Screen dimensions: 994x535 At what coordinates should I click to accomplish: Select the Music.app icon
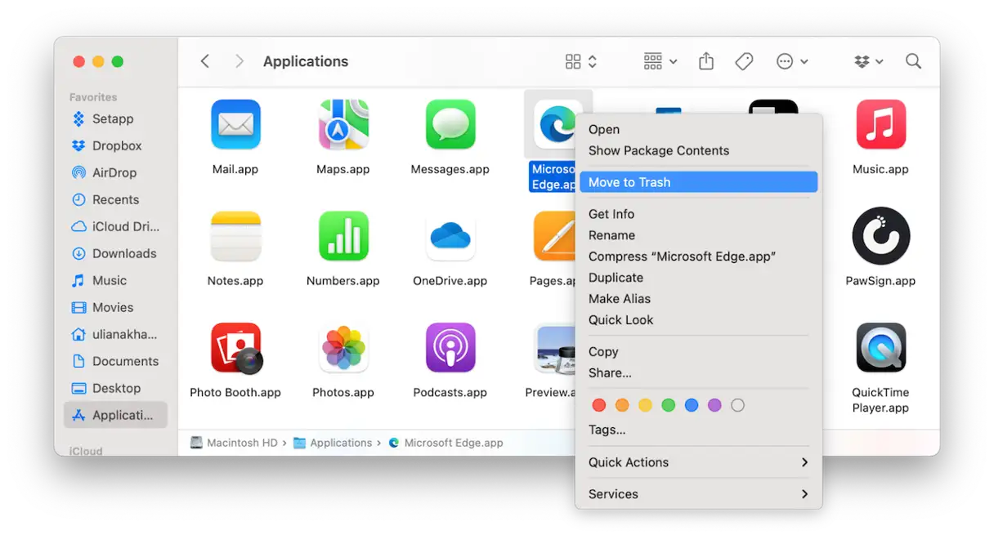click(880, 125)
